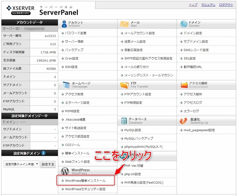Open php.ini設定

132,174
